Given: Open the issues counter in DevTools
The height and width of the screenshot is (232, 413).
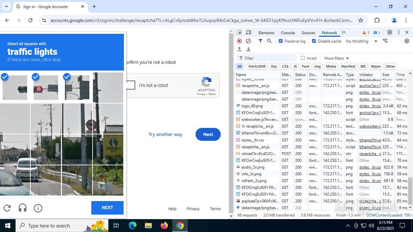Looking at the screenshot, I should click(377, 33).
